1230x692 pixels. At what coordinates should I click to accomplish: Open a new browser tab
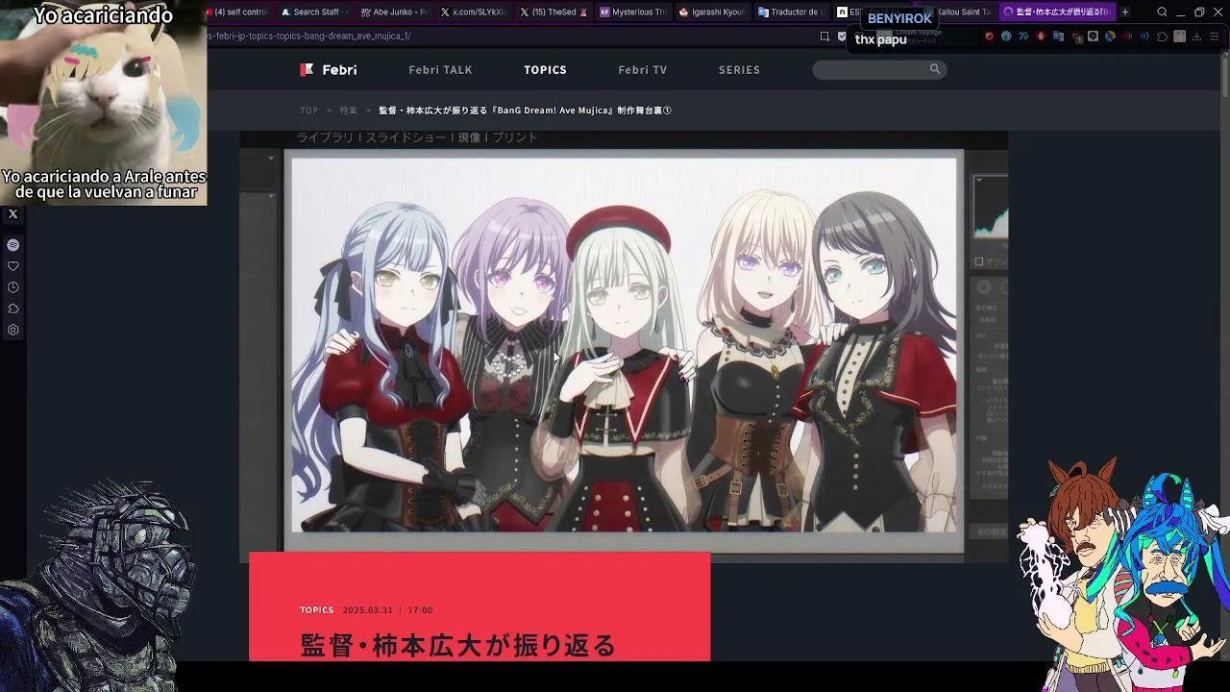(1125, 12)
